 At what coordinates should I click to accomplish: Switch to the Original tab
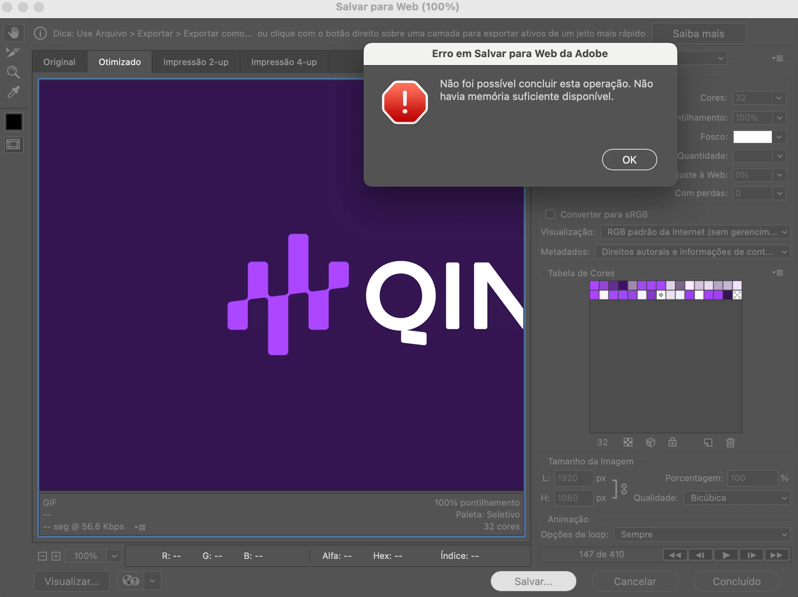coord(59,62)
